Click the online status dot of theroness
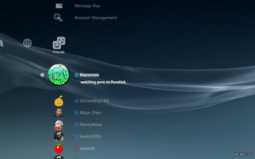This screenshot has height=159, width=255. [x=77, y=75]
